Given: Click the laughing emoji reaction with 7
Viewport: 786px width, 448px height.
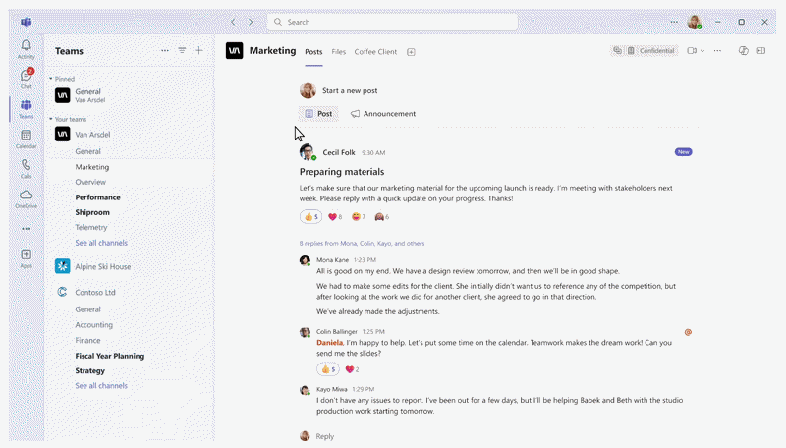Looking at the screenshot, I should click(359, 216).
